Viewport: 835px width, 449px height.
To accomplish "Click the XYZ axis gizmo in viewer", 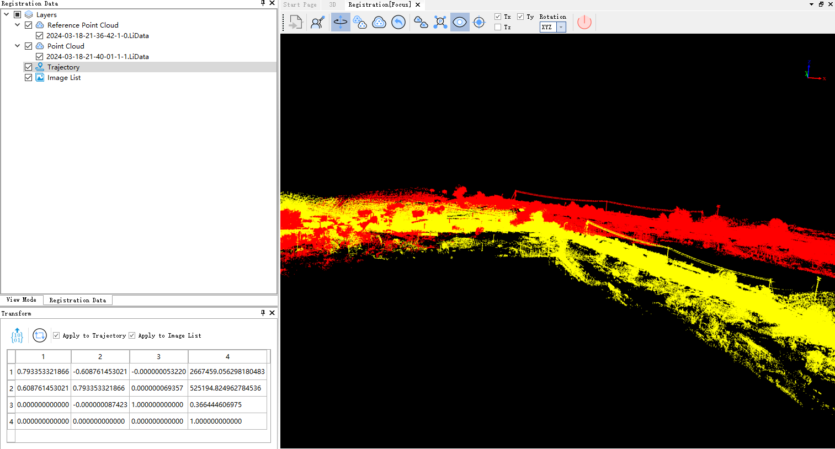I will [x=815, y=71].
